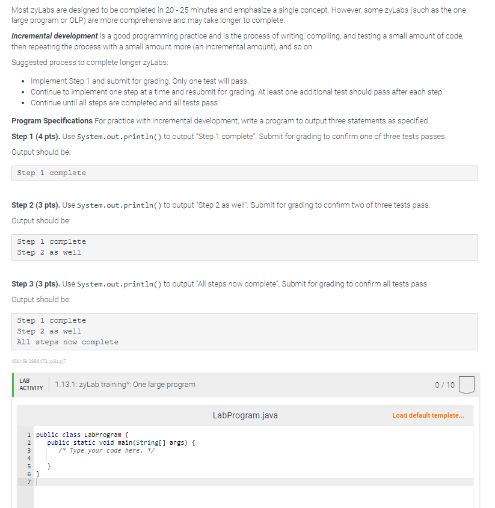Click the 'Incremental development' bold term
This screenshot has width=495, height=508.
point(55,36)
